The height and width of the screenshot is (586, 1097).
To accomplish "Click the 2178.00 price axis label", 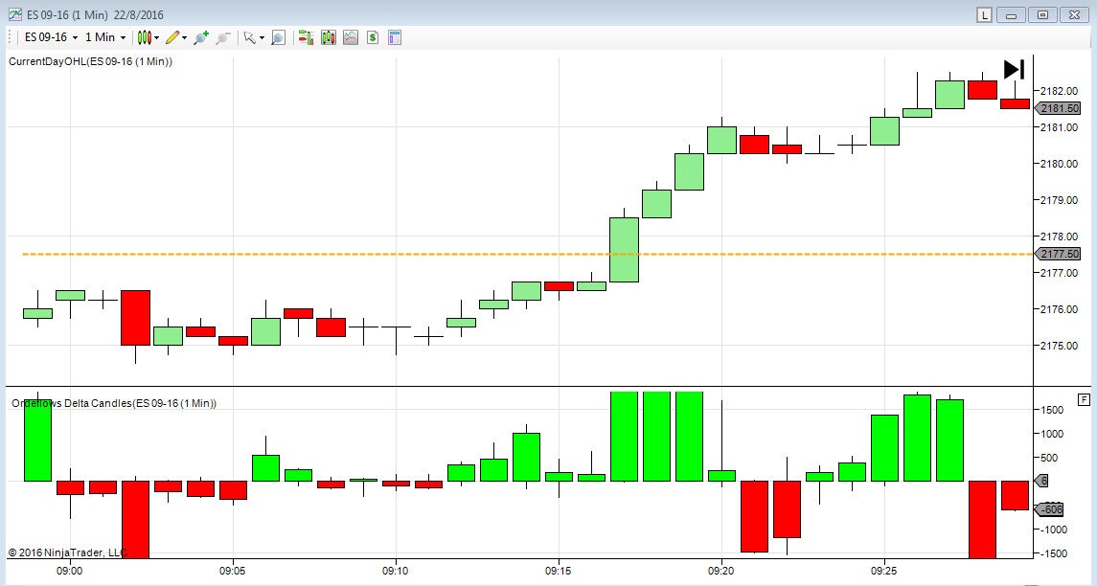I will (x=1060, y=237).
